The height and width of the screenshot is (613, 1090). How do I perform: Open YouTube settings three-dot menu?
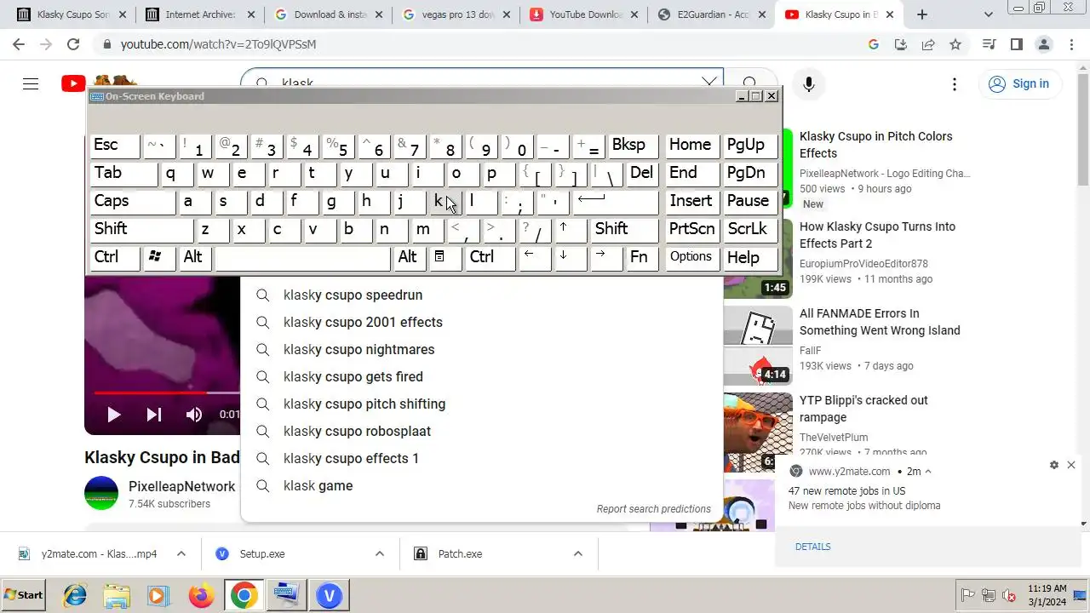(x=955, y=83)
